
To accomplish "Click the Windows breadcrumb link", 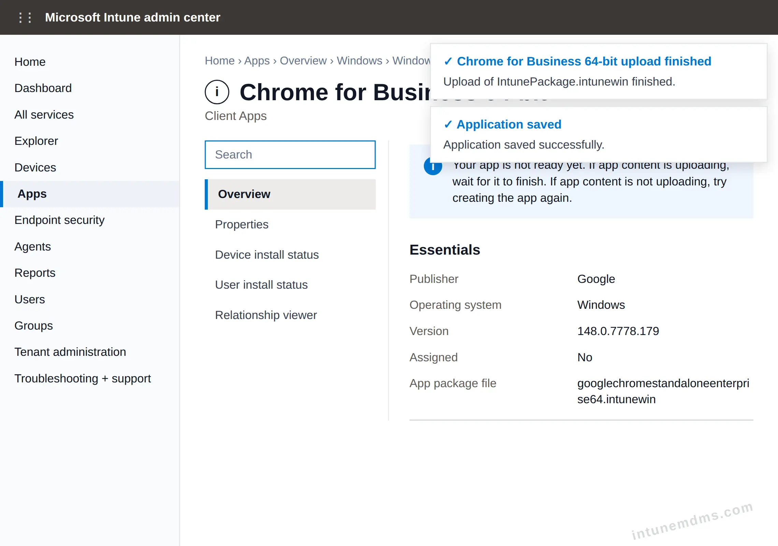I will 360,61.
